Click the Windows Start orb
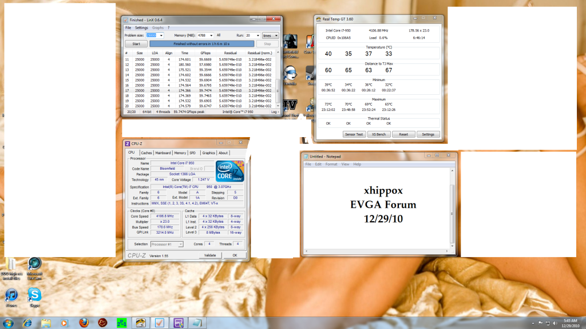This screenshot has height=329, width=586. (8, 323)
